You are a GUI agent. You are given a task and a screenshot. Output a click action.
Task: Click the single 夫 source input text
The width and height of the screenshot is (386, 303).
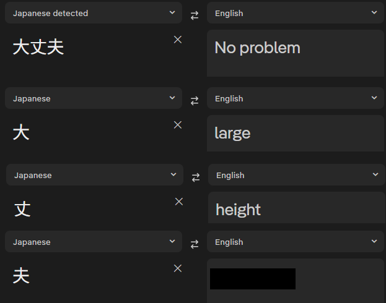(x=21, y=276)
